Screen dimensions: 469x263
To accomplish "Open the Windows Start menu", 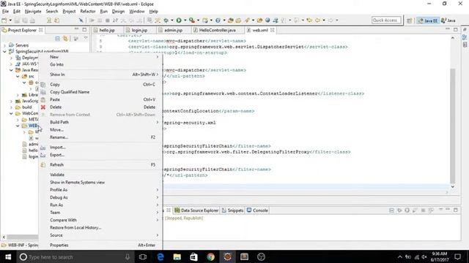I will (8, 256).
